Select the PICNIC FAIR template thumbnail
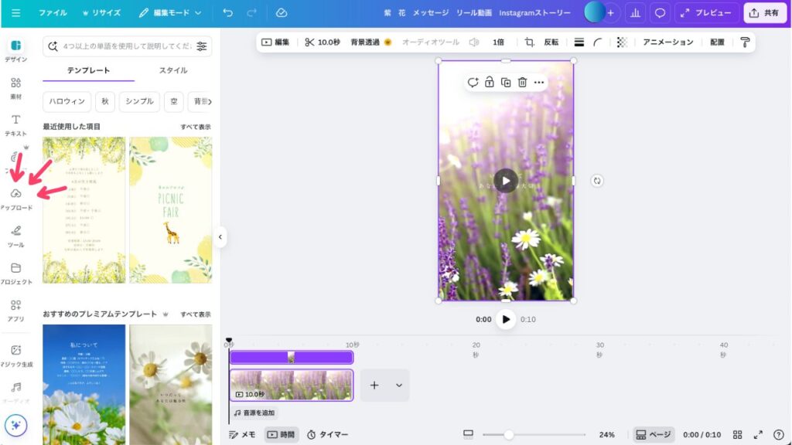This screenshot has width=792, height=445. coord(169,209)
